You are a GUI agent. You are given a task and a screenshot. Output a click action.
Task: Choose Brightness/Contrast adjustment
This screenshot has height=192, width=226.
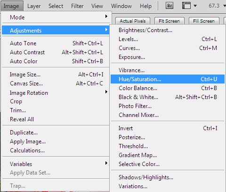pyautogui.click(x=168, y=30)
